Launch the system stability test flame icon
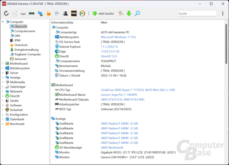 49,13
